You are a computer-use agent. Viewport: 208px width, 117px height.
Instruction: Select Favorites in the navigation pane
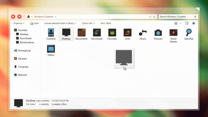click(21, 30)
